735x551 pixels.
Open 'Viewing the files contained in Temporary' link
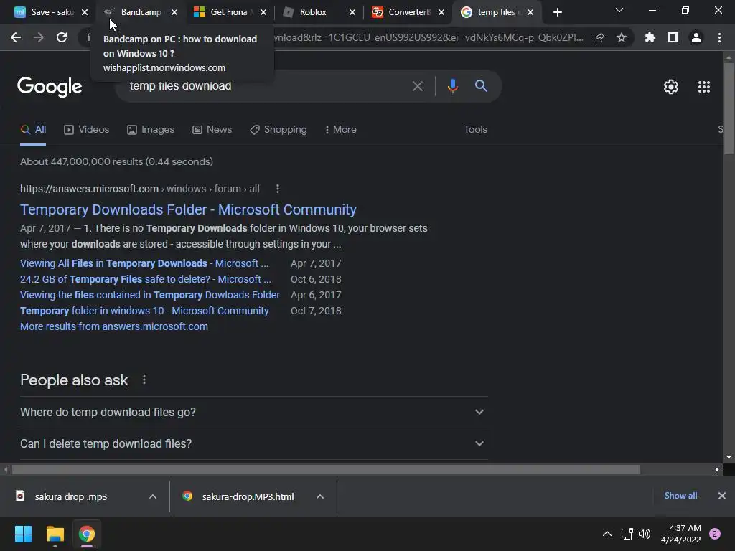pos(150,295)
